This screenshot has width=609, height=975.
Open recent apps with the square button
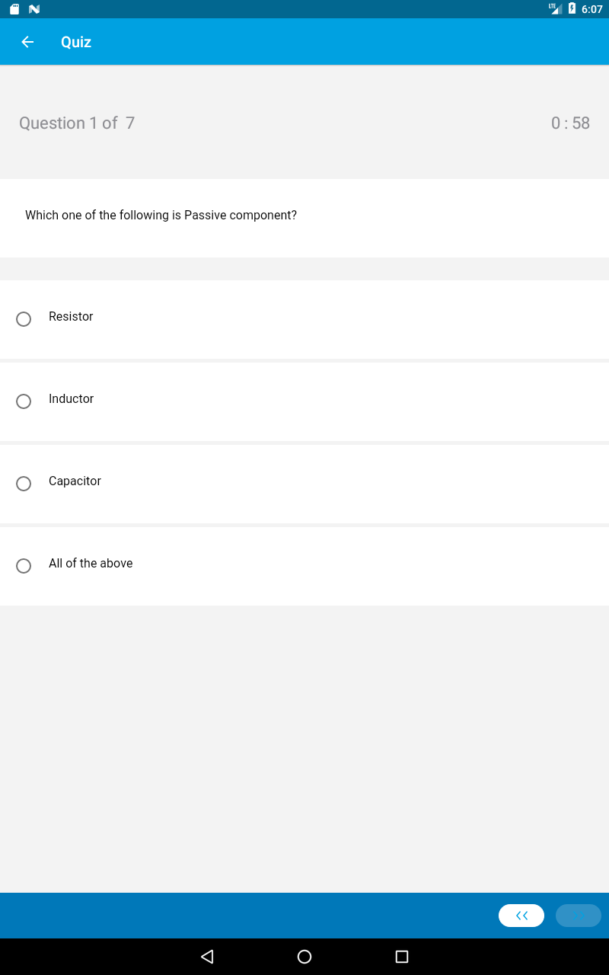click(x=402, y=957)
